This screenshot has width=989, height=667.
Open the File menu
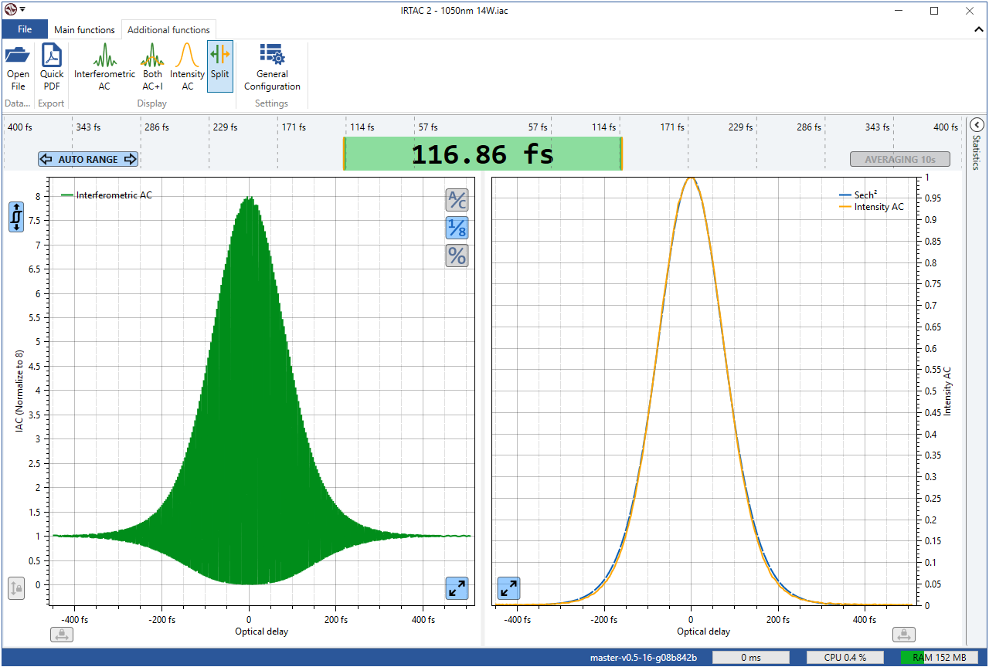(25, 29)
